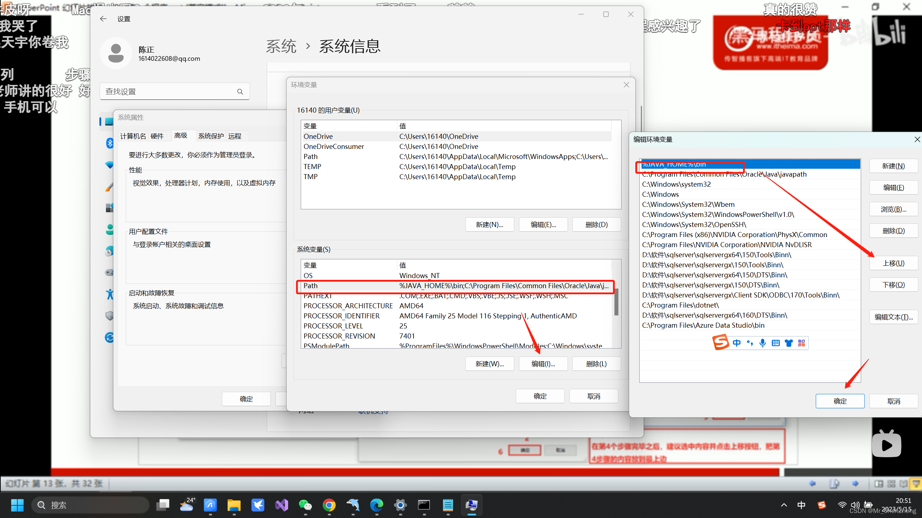Click 编辑(I)... under system variables
Viewport: 922px width, 518px height.
point(543,364)
